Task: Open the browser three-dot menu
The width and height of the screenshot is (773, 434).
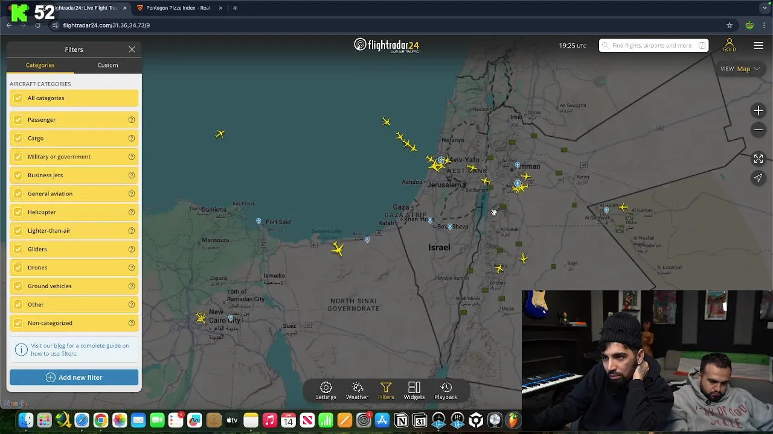Action: click(x=765, y=25)
